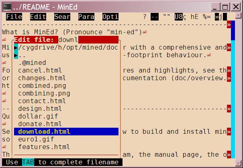Open the Para menu

[86, 17]
